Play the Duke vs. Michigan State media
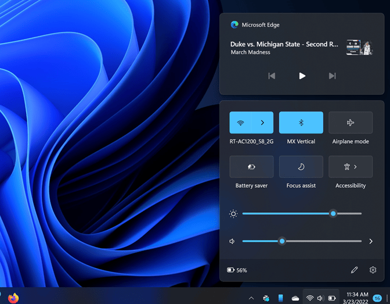Viewport: 390px width, 304px height. 302,76
